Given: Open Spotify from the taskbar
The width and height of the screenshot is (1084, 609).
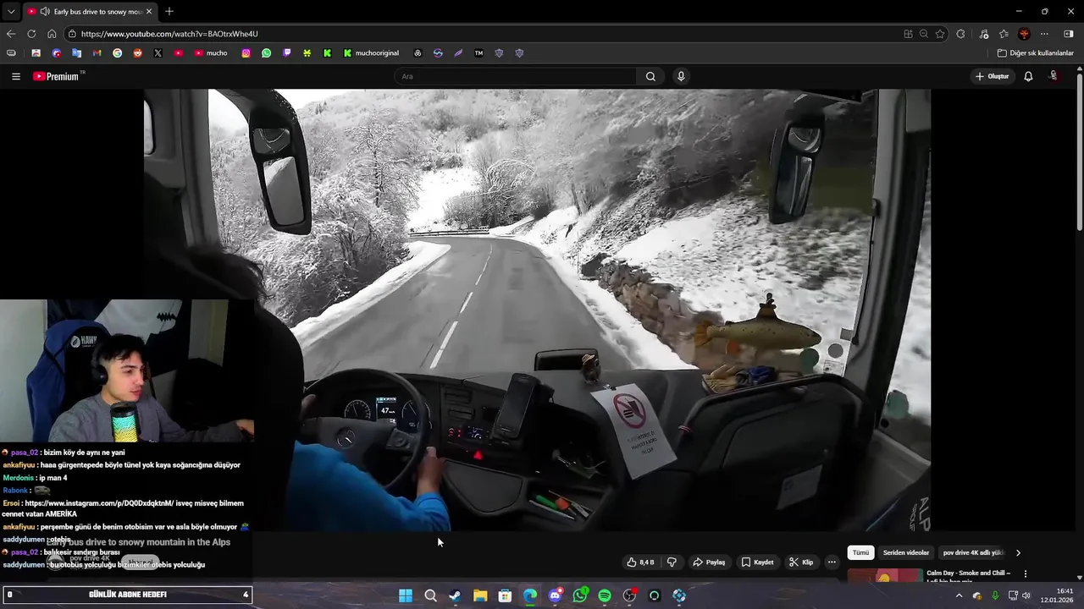Looking at the screenshot, I should (605, 595).
